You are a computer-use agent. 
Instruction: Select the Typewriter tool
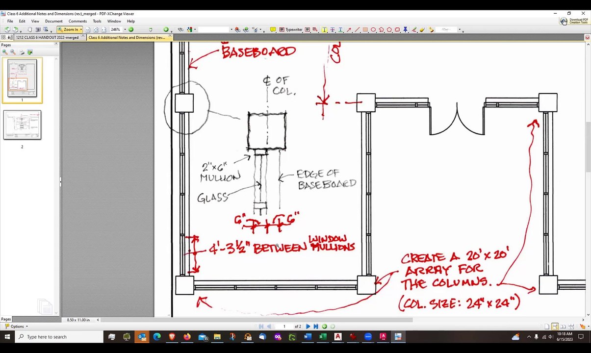tap(291, 29)
